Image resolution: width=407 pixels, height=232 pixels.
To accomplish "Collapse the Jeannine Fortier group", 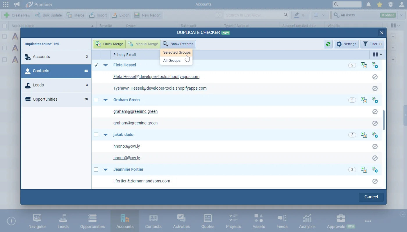I will point(106,170).
